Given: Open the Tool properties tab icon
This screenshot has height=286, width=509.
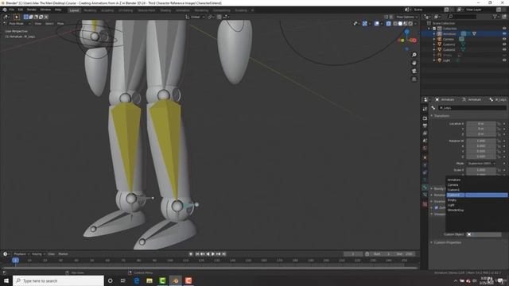Looking at the screenshot, I should click(425, 110).
